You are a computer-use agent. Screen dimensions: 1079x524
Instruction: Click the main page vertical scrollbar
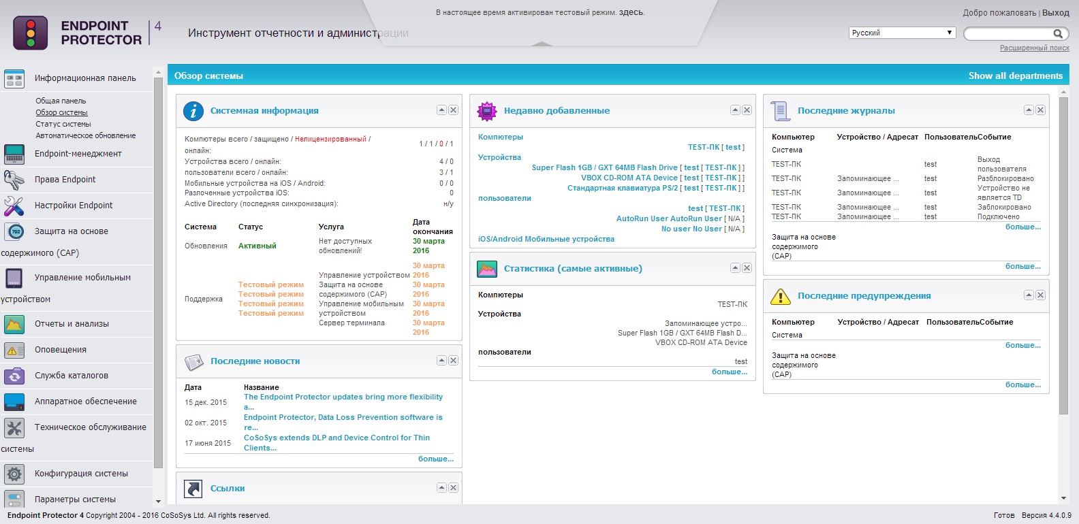(x=1063, y=255)
